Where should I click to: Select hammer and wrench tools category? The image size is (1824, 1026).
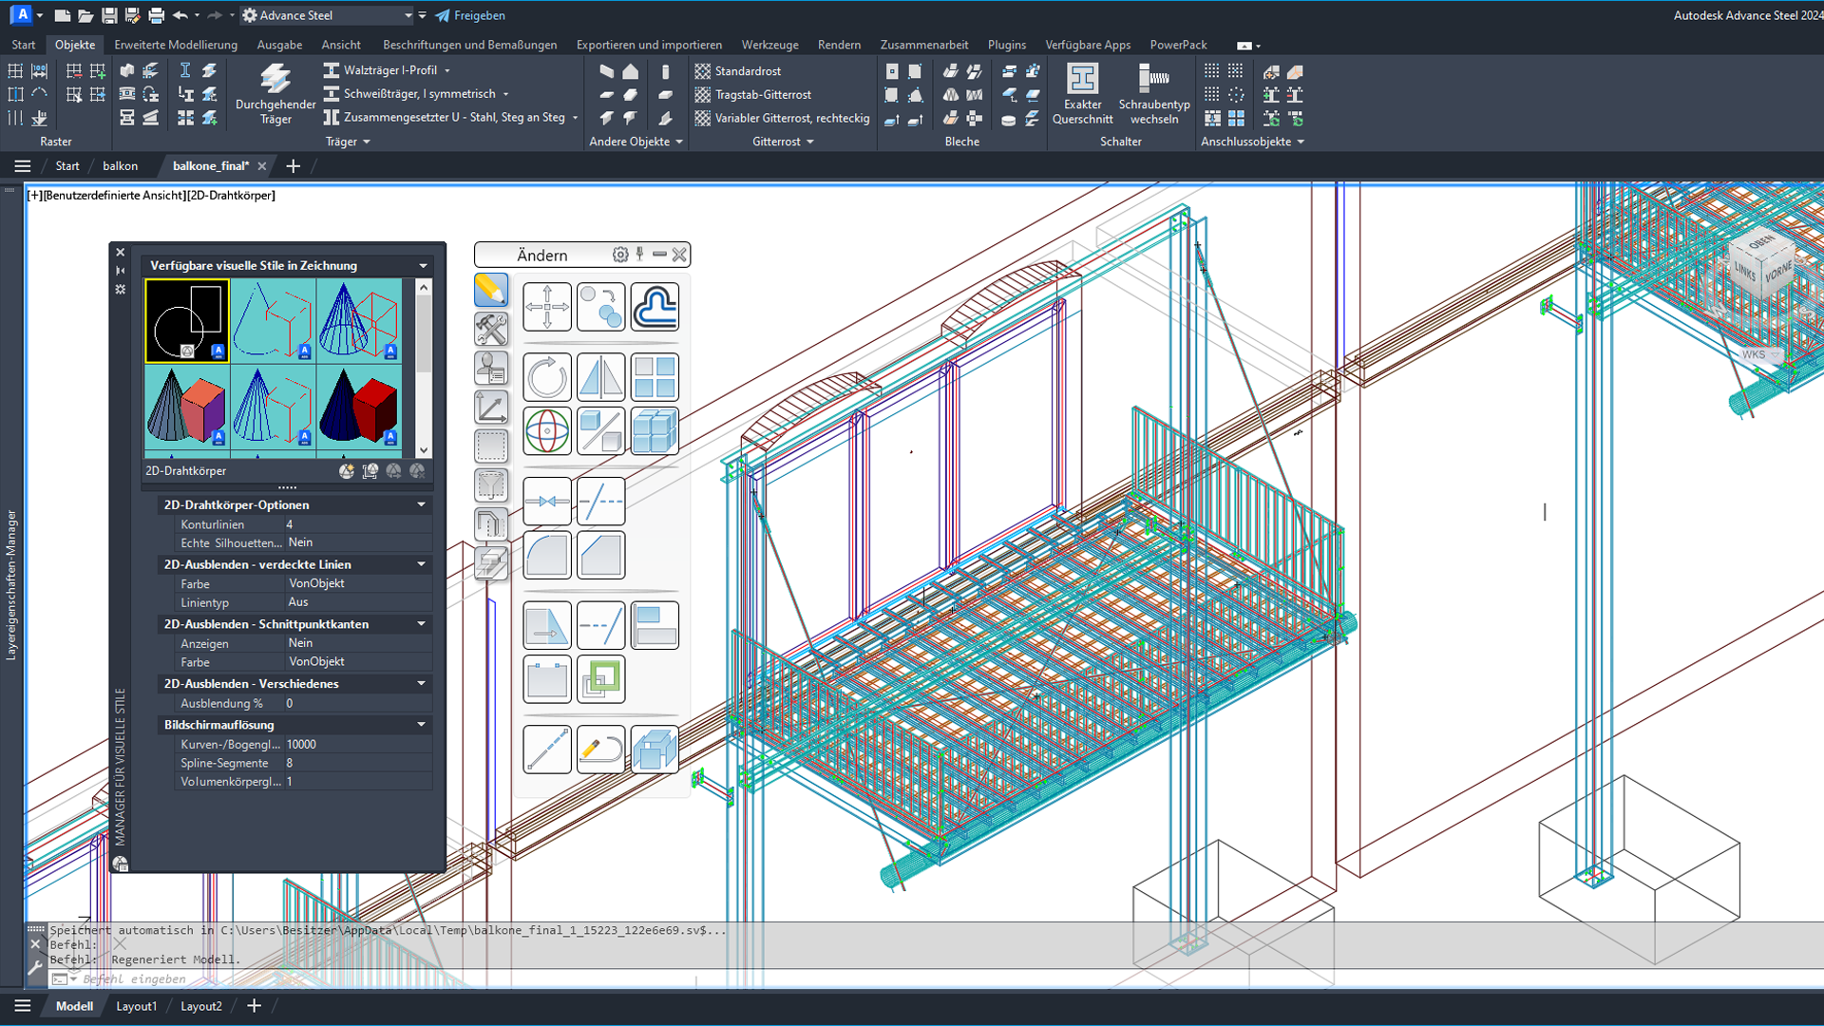pyautogui.click(x=491, y=329)
